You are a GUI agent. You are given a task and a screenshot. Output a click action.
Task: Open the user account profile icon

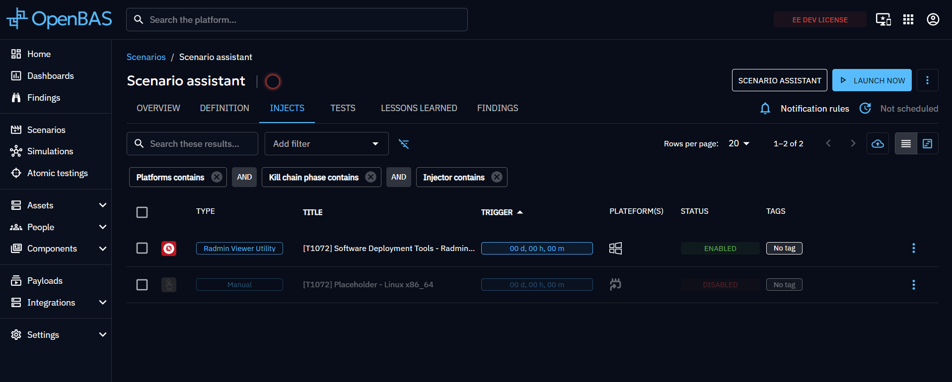pos(933,19)
